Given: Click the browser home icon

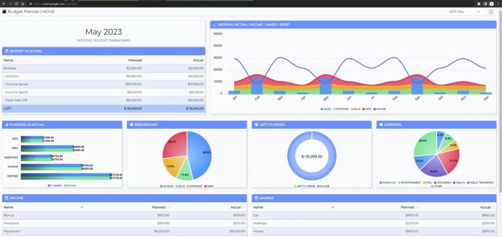Looking at the screenshot, I should (23, 3).
